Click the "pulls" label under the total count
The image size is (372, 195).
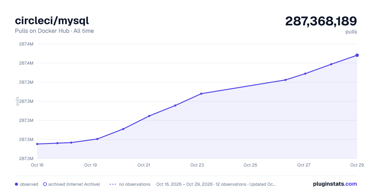point(351,32)
